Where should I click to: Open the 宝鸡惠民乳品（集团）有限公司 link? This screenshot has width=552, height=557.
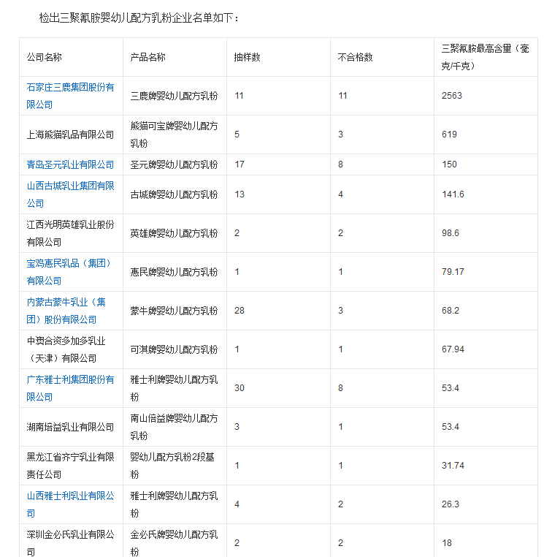coord(69,272)
